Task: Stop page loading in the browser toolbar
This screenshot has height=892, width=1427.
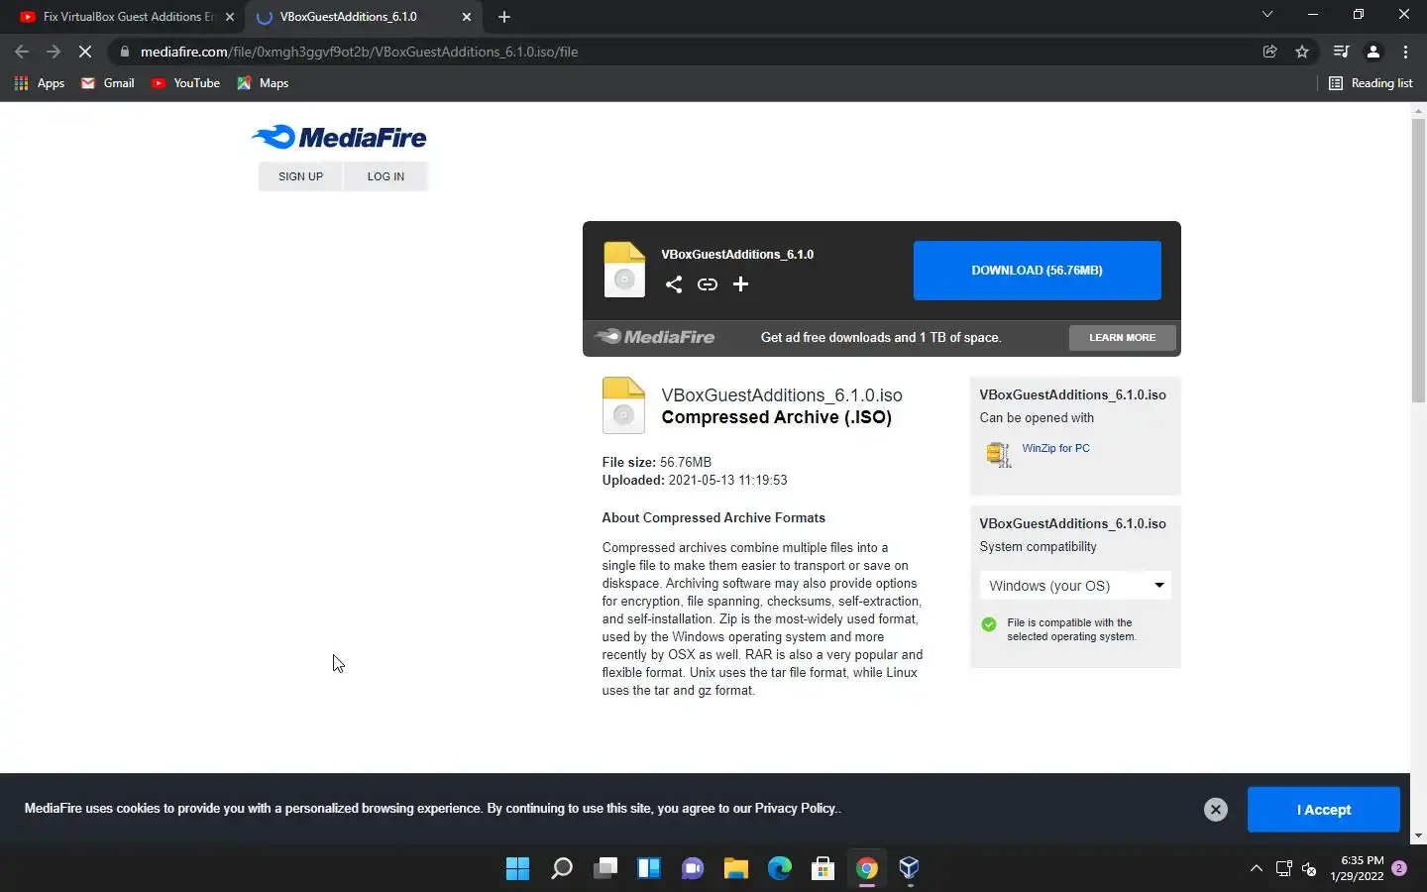Action: tap(85, 52)
